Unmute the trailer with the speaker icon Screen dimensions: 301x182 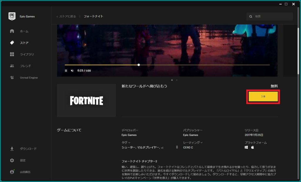(x=72, y=71)
